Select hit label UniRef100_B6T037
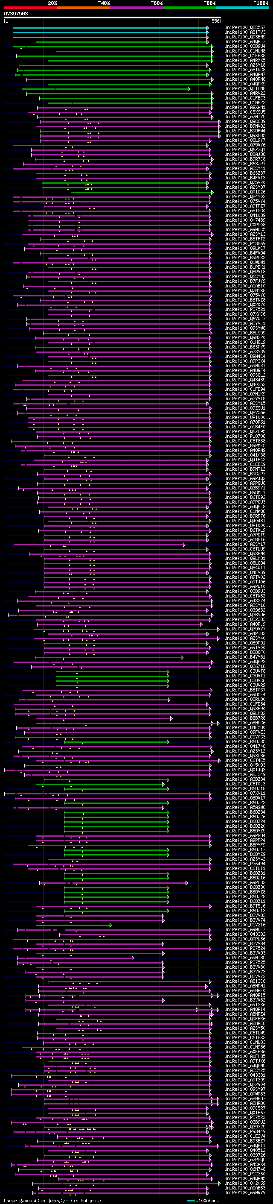The width and height of the screenshot is (273, 1204). tap(245, 690)
